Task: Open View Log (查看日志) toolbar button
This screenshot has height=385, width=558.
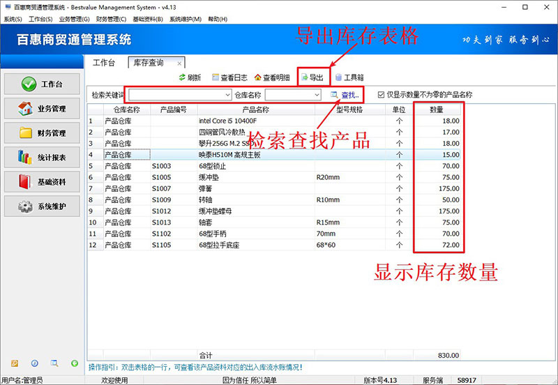Action: click(x=229, y=77)
